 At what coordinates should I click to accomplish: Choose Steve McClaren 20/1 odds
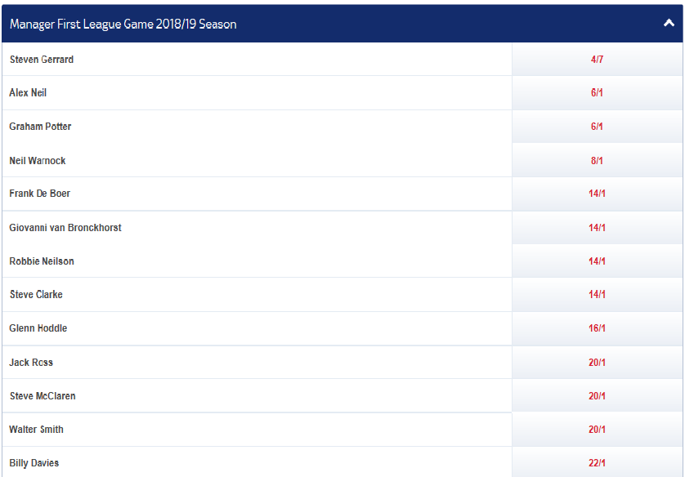597,396
